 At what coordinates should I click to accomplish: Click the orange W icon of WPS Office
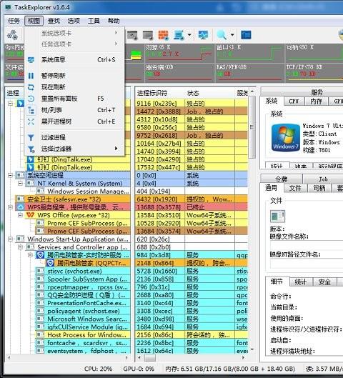30,215
